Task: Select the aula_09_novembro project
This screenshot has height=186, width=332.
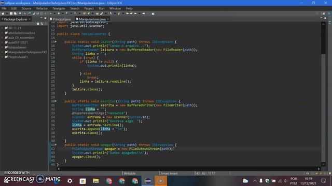Action: click(x=21, y=38)
